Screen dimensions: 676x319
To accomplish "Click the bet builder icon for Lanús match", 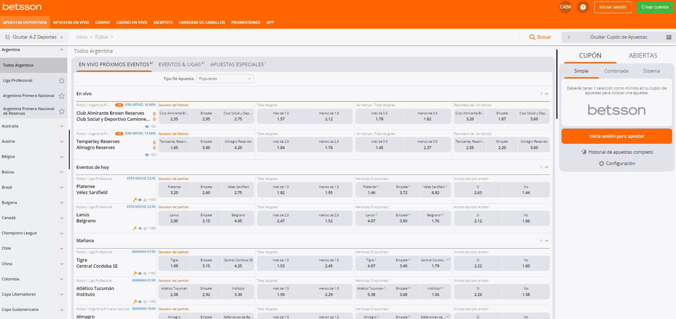I will click(140, 228).
